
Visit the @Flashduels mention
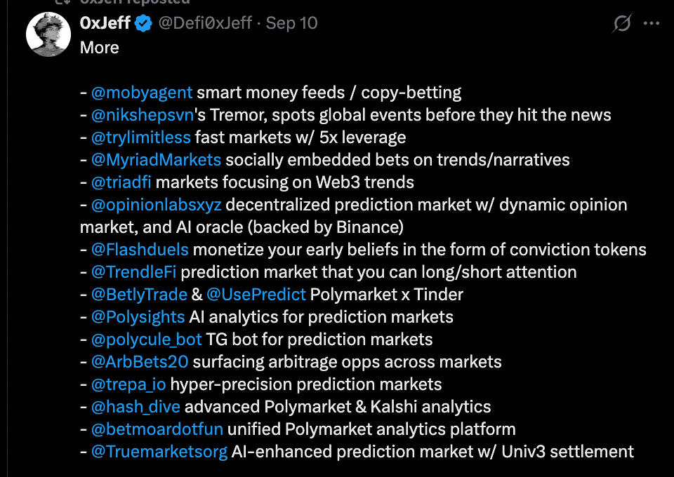coord(140,250)
